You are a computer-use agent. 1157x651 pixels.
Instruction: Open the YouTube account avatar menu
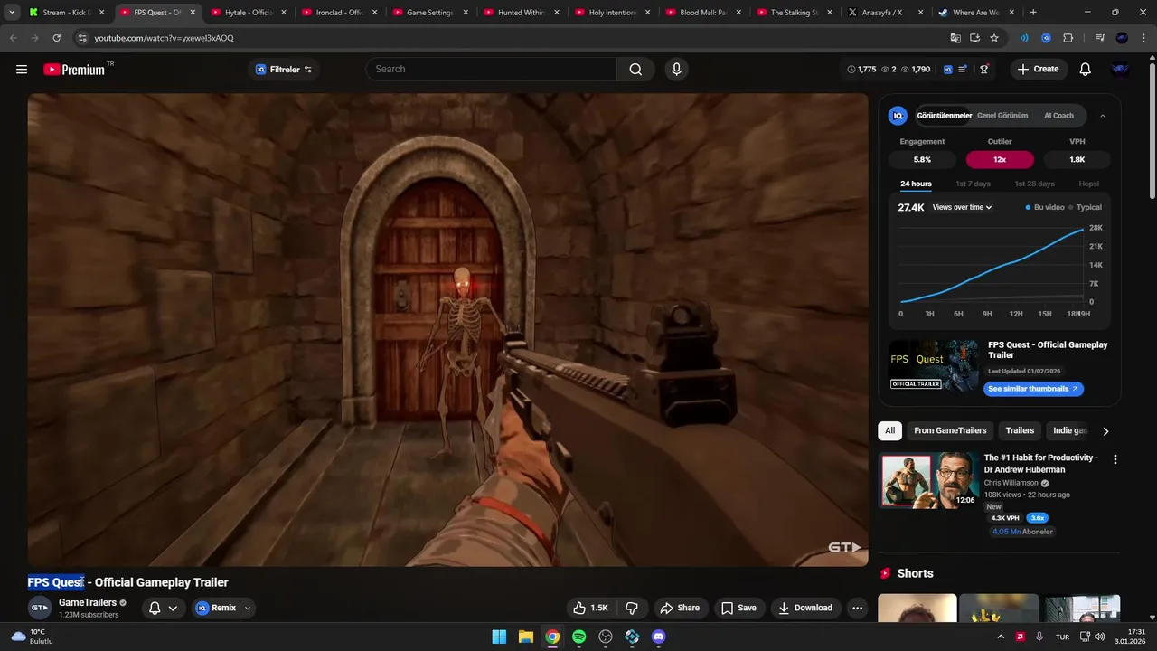tap(1120, 70)
